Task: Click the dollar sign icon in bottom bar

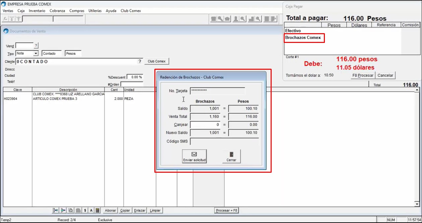Action: tap(85, 210)
